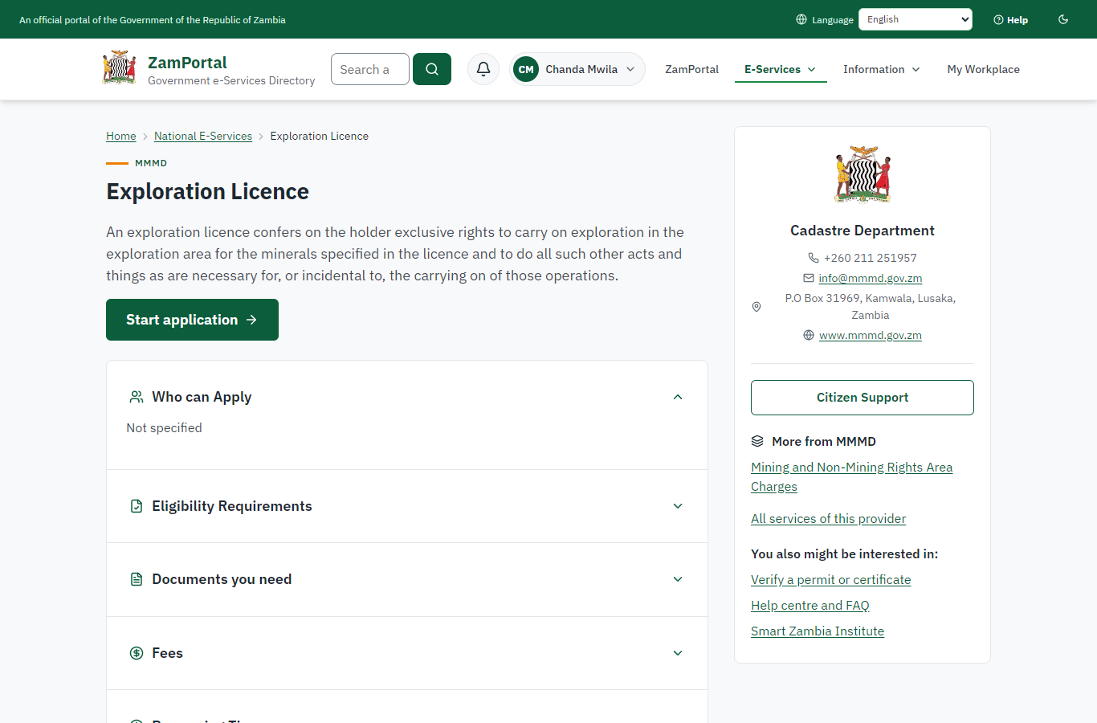Open Verify a permit or certificate
Image resolution: width=1097 pixels, height=723 pixels.
[830, 580]
